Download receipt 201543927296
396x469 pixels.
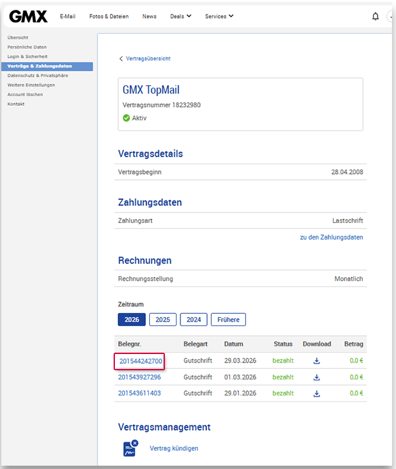pos(317,377)
